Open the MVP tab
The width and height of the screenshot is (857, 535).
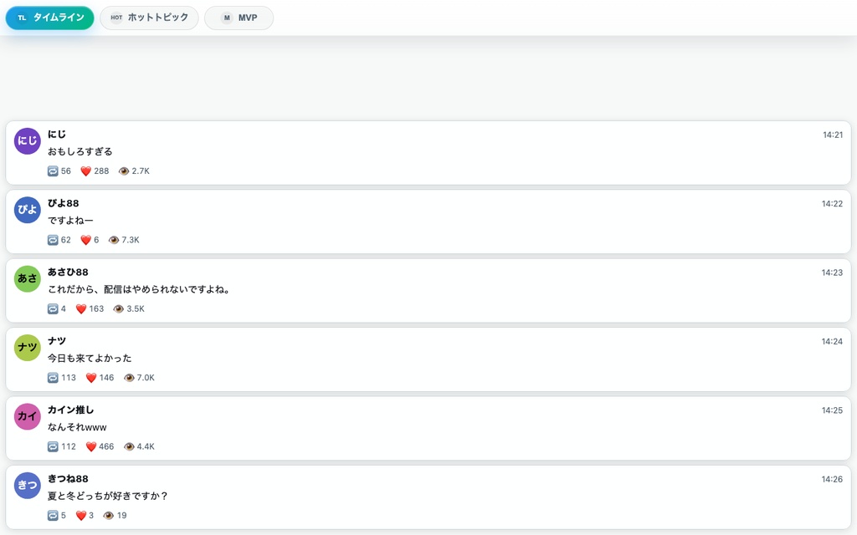coord(239,18)
